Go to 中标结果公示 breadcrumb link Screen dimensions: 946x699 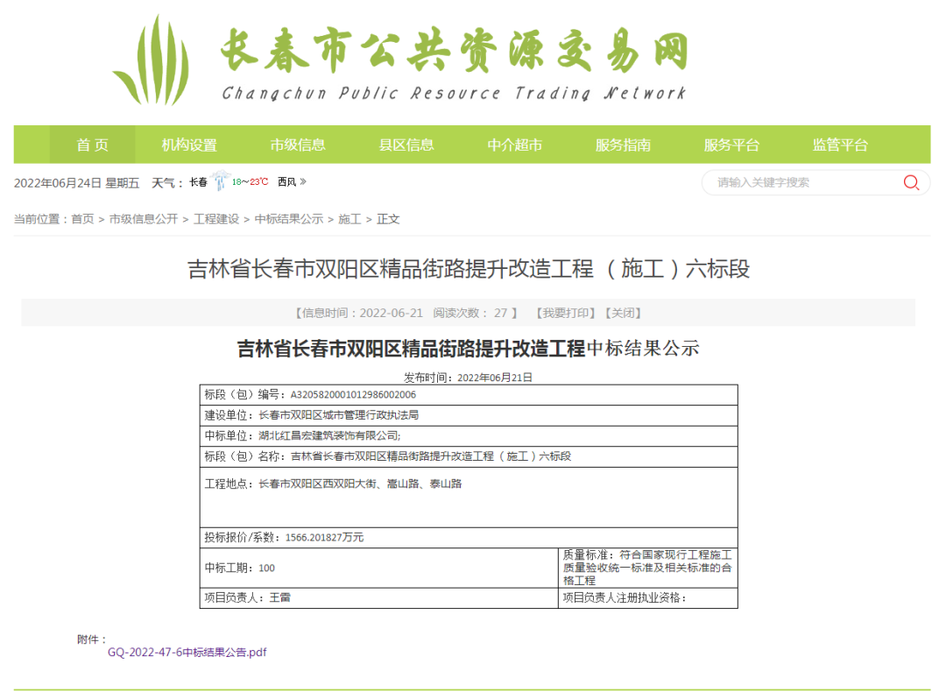pos(289,219)
